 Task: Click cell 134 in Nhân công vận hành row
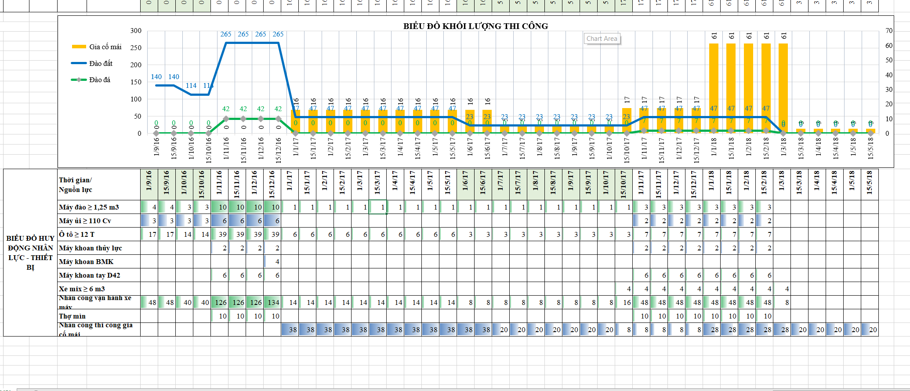pos(272,302)
